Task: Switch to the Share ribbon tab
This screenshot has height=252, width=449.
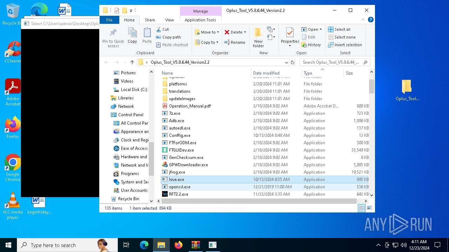Action: click(150, 20)
